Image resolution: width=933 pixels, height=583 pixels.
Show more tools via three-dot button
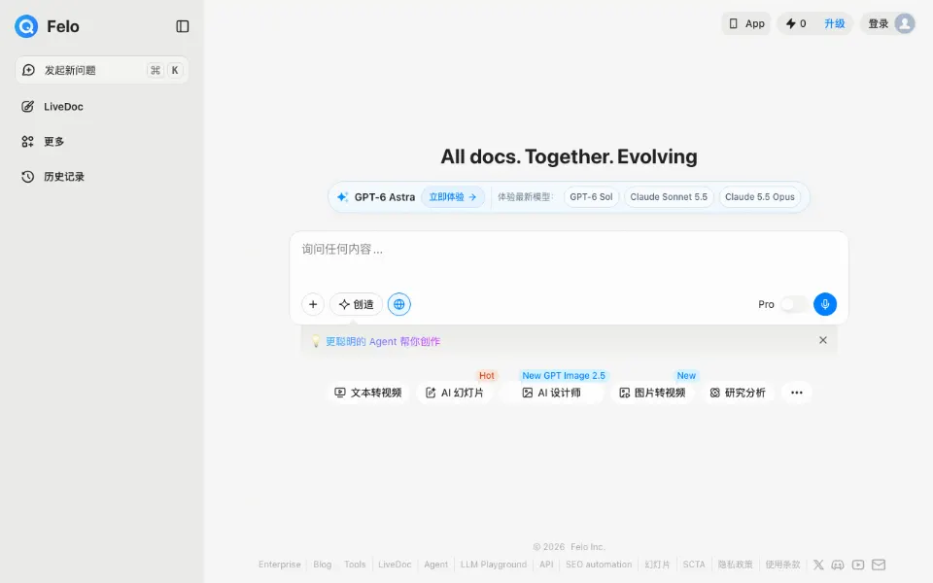coord(797,393)
